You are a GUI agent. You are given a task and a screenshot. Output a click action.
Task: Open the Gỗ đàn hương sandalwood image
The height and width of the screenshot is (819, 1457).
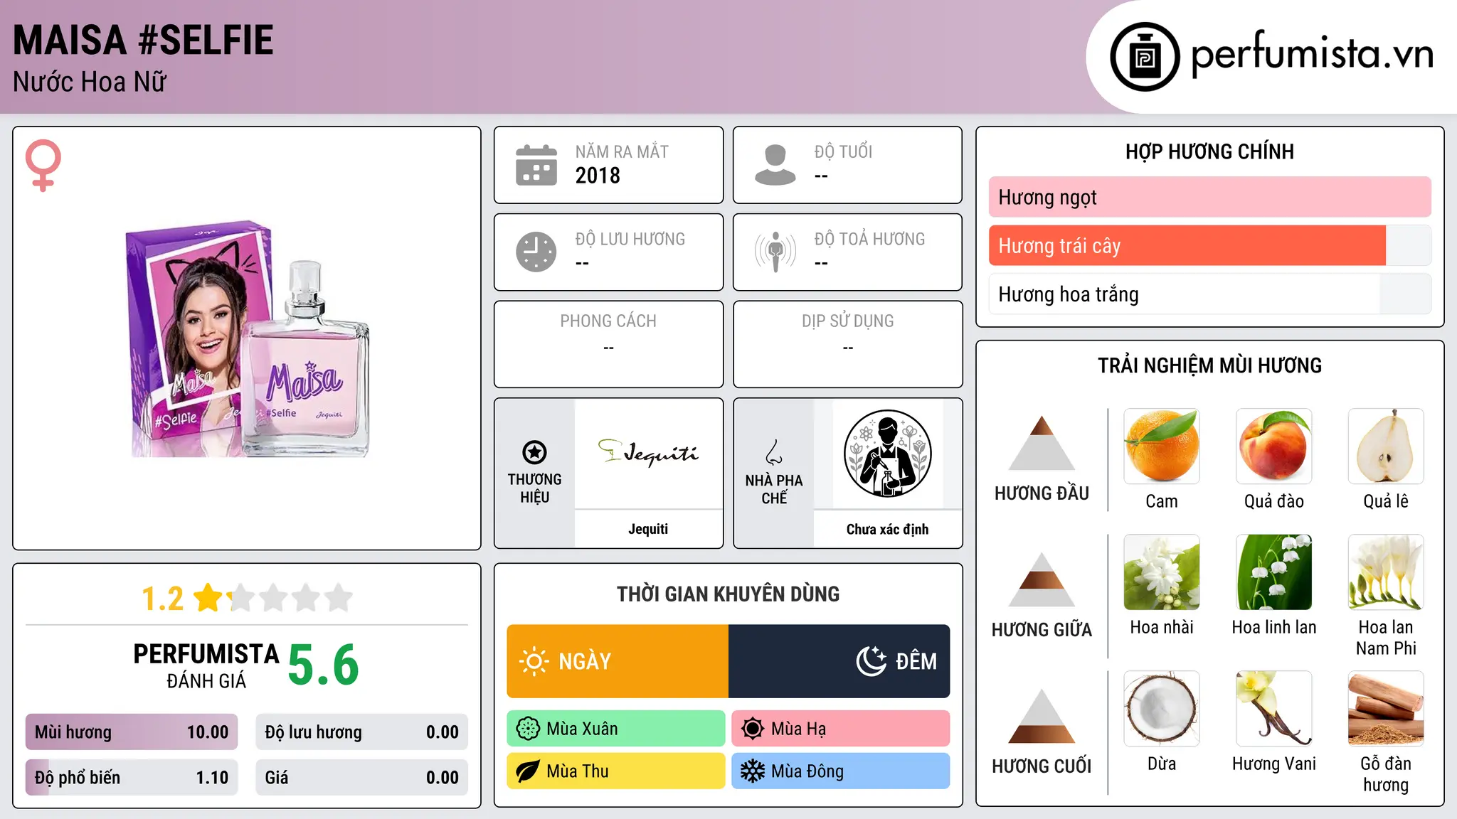(x=1386, y=709)
